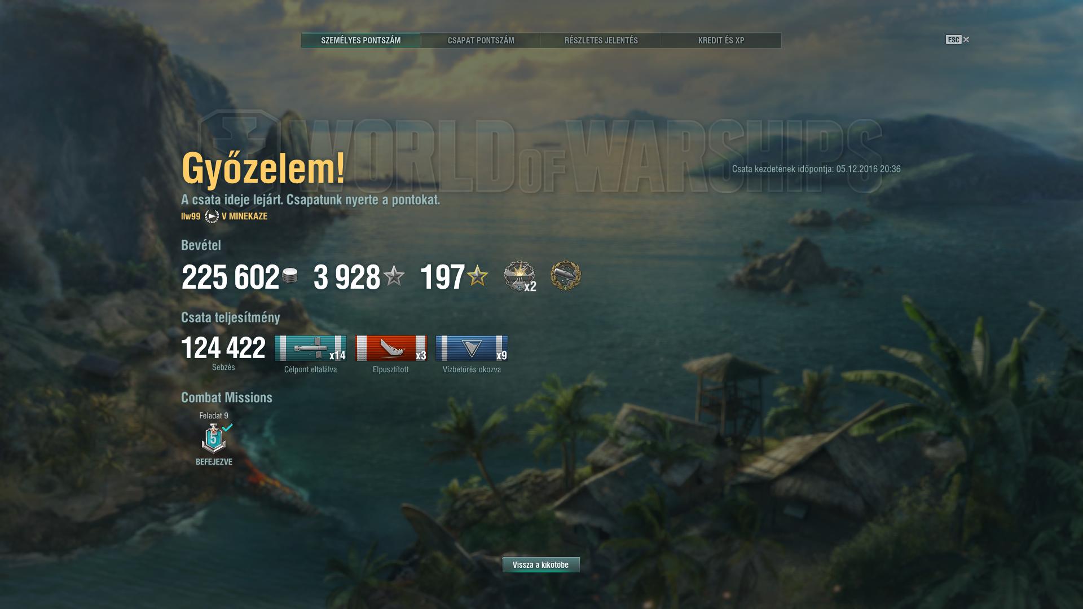This screenshot has height=609, width=1083.
Task: Open the Részletes Jelentés tab
Action: click(601, 40)
